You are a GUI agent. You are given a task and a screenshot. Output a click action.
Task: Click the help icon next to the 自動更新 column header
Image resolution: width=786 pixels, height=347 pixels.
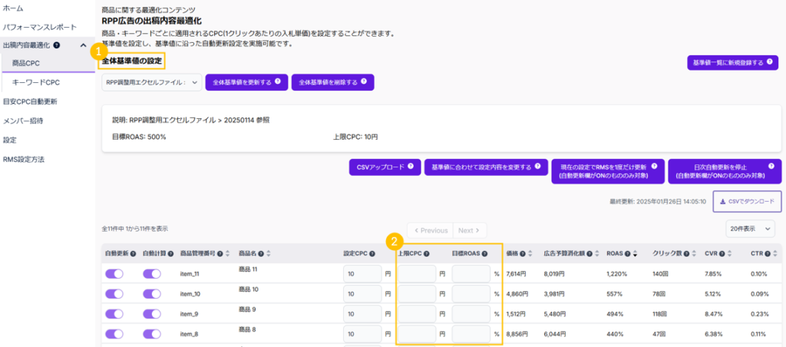[x=134, y=253]
